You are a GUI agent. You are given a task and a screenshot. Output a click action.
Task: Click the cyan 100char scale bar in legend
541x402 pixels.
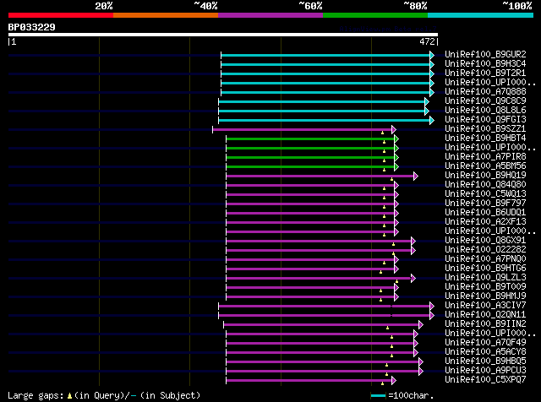coord(379,396)
